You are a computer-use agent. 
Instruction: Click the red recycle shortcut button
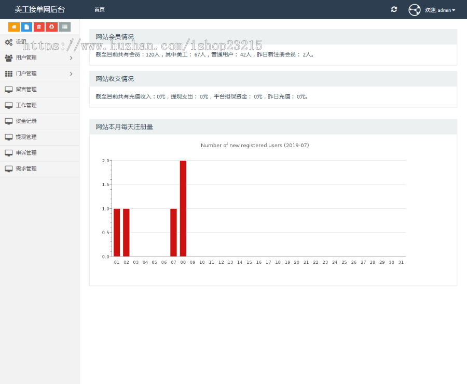pos(51,27)
